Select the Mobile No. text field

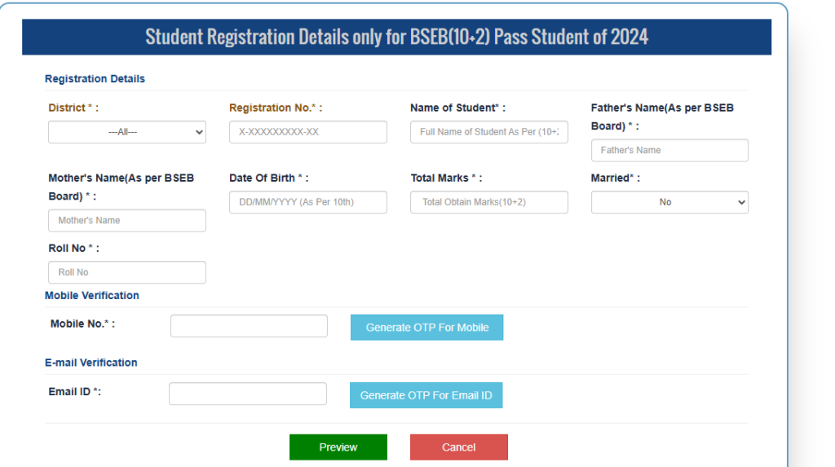[249, 326]
